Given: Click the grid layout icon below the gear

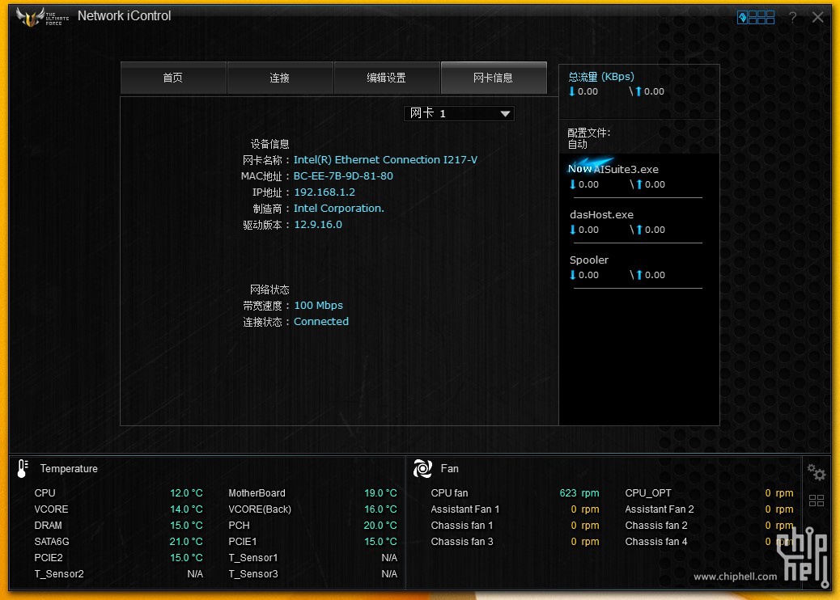Looking at the screenshot, I should 817,501.
